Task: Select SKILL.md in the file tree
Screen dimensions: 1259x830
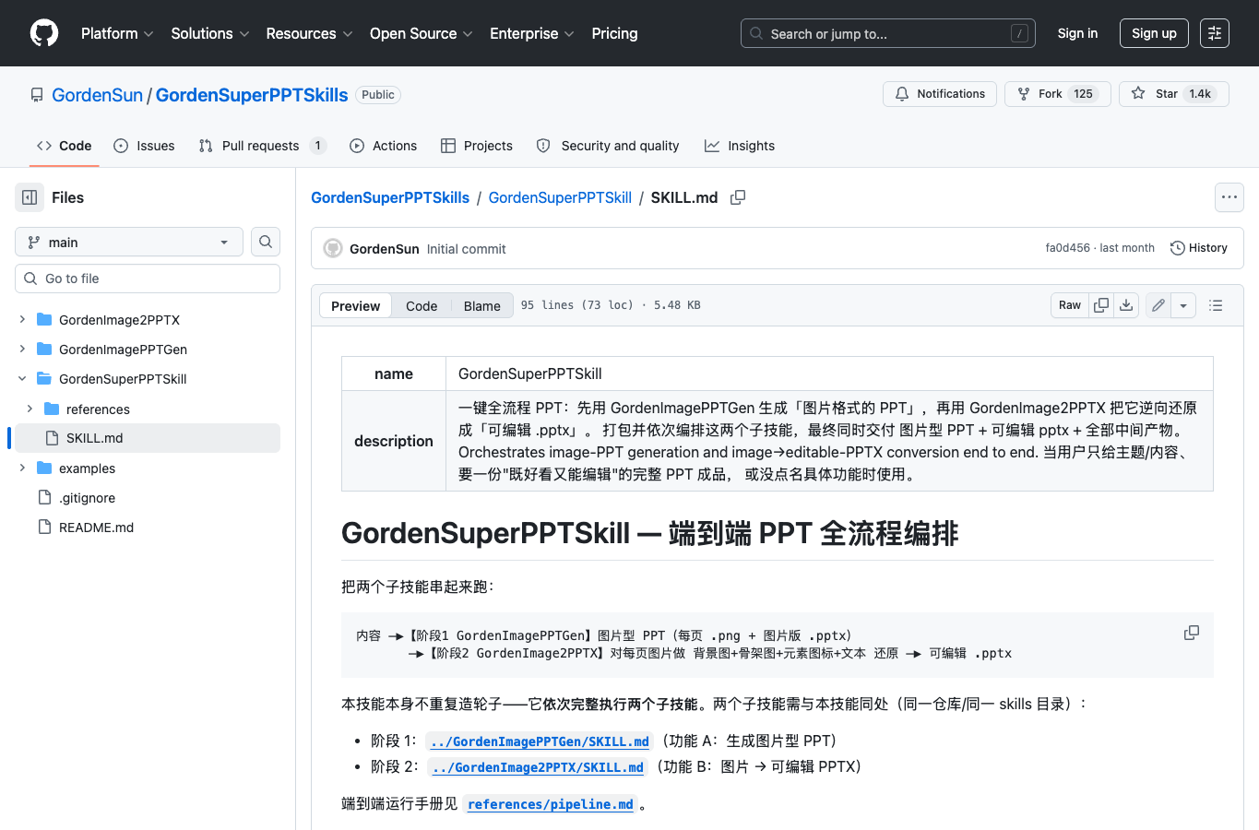Action: click(x=148, y=438)
